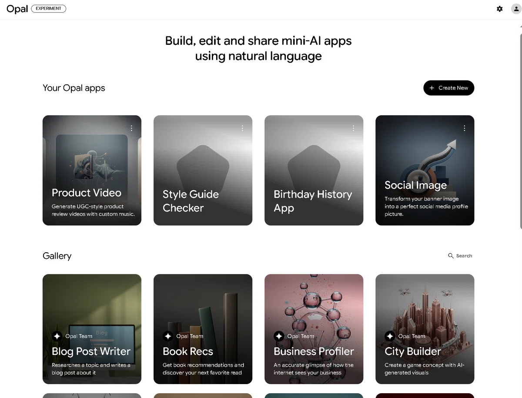Viewport: 522px width, 398px height.
Task: Open the settings gear icon
Action: [x=500, y=9]
